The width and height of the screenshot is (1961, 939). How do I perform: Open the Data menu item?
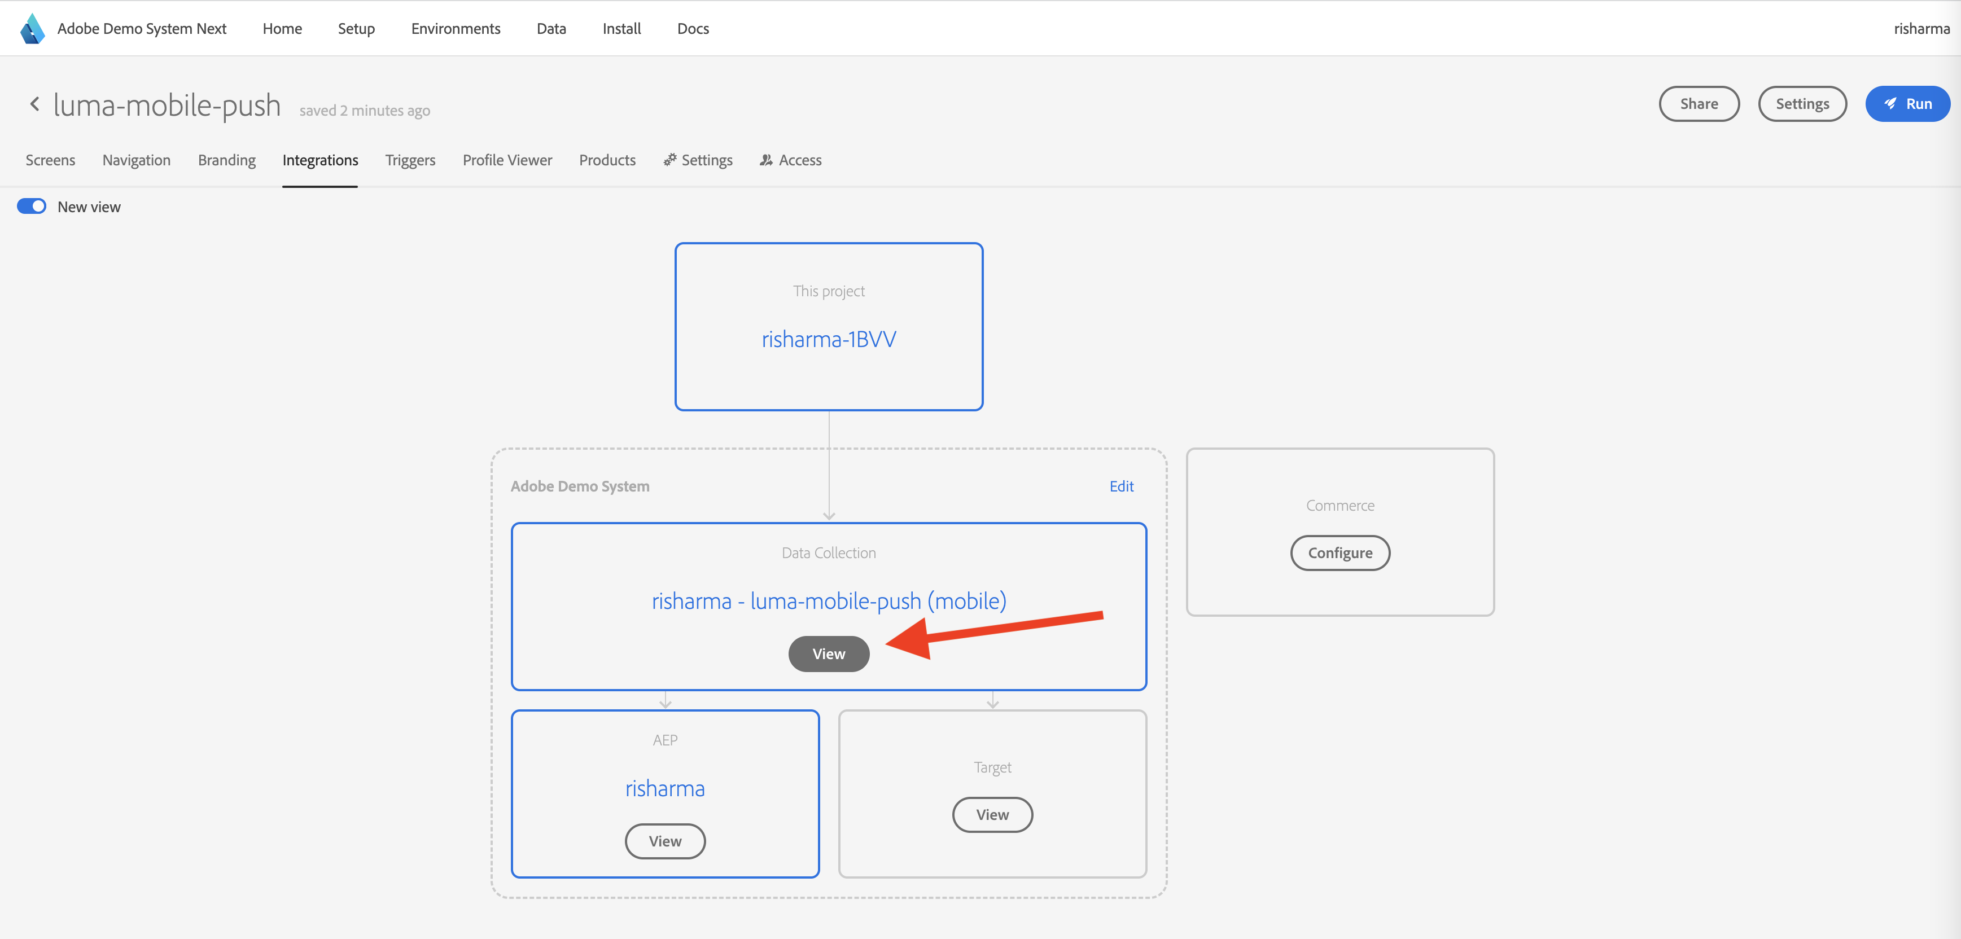coord(551,29)
